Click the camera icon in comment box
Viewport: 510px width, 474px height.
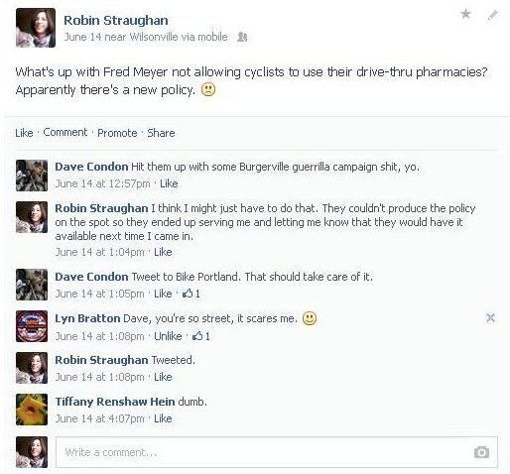[x=481, y=452]
